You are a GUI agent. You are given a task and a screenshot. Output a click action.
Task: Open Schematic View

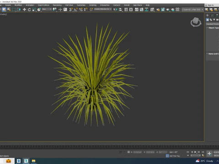pyautogui.click(x=146, y=10)
